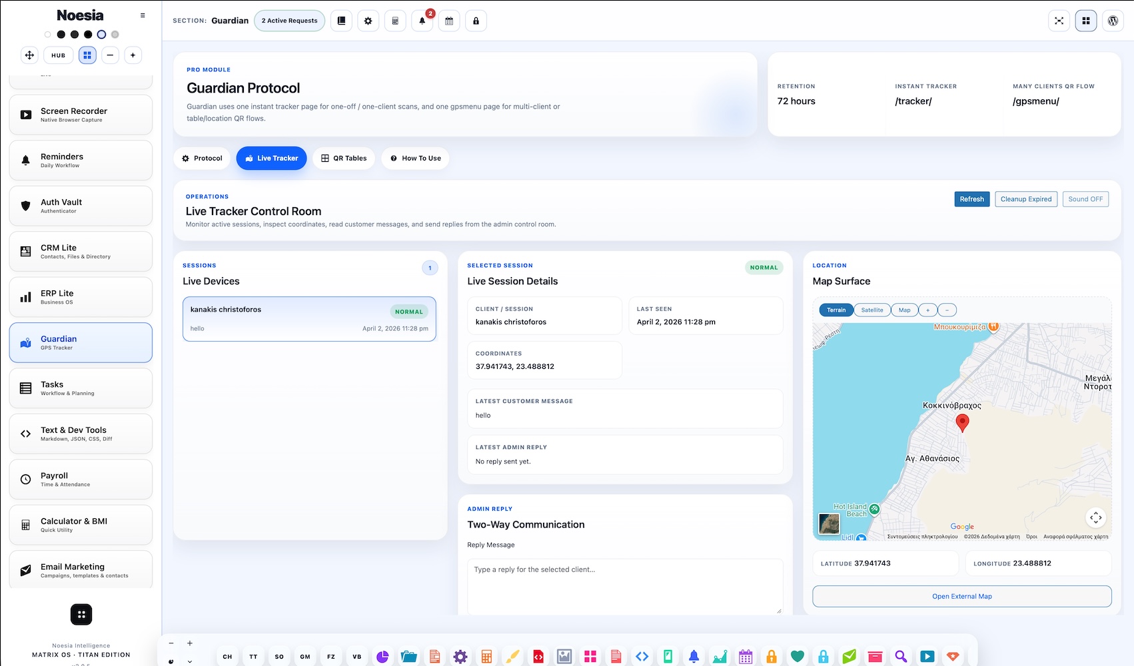Open the notifications bell with the badge
The width and height of the screenshot is (1134, 666).
coord(422,21)
